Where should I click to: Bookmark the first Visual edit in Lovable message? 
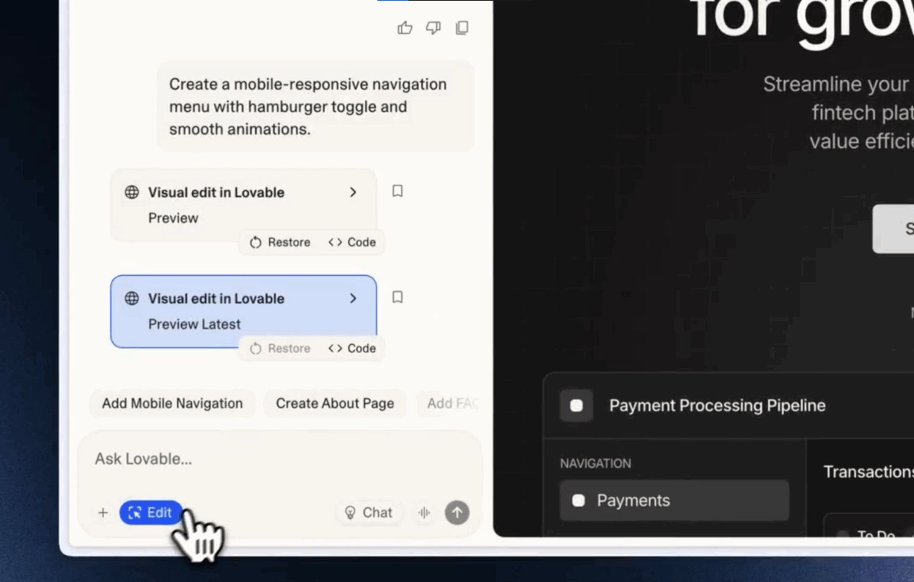point(397,191)
